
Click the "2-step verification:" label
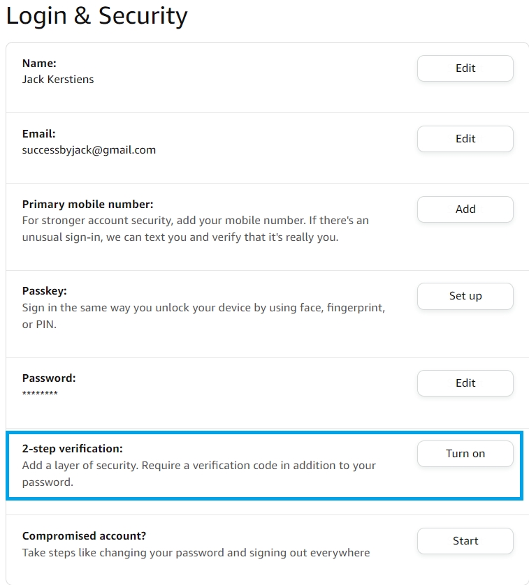pos(73,449)
